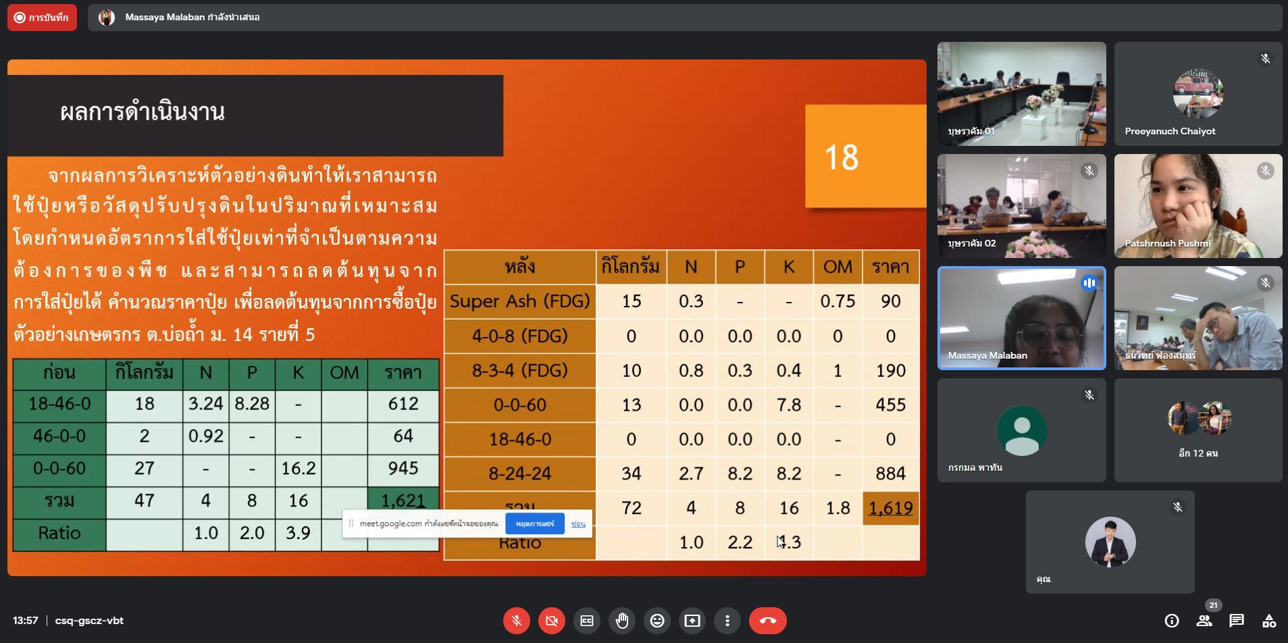
Task: Hide the meet.google.com sharing notification
Action: [x=578, y=524]
